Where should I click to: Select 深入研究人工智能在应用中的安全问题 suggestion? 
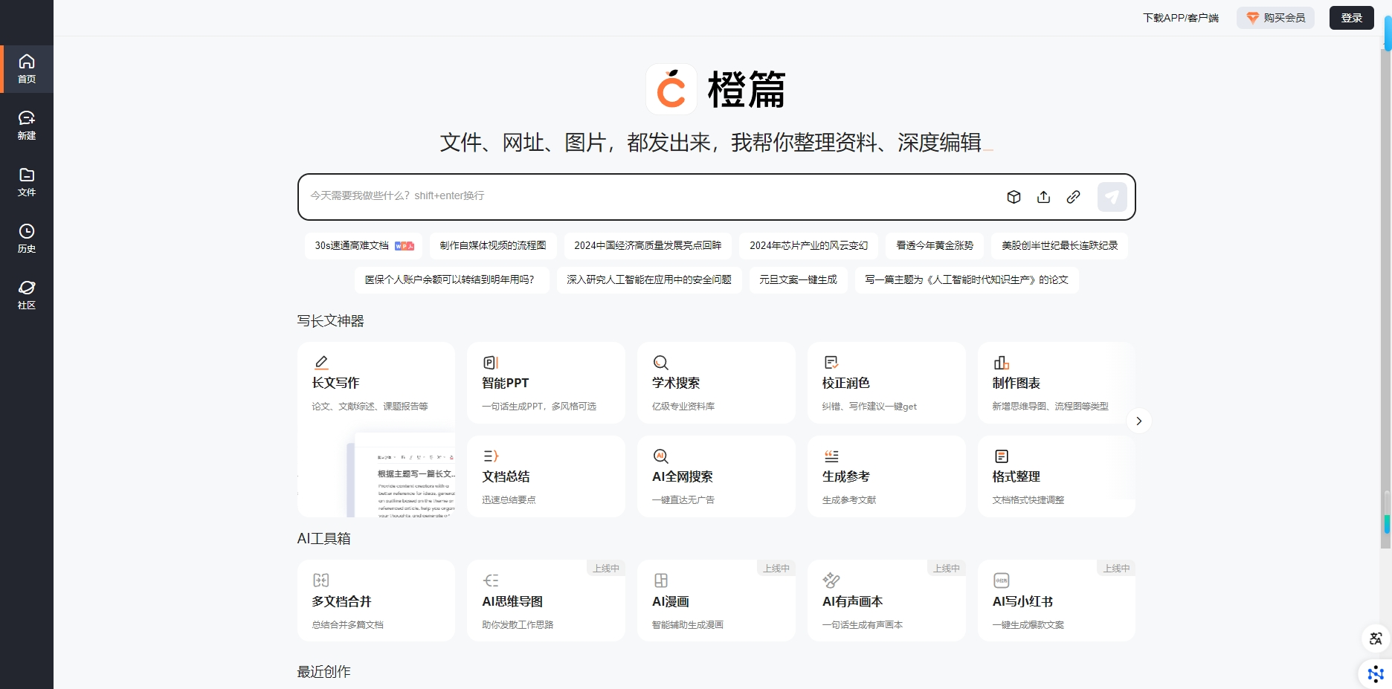click(649, 279)
